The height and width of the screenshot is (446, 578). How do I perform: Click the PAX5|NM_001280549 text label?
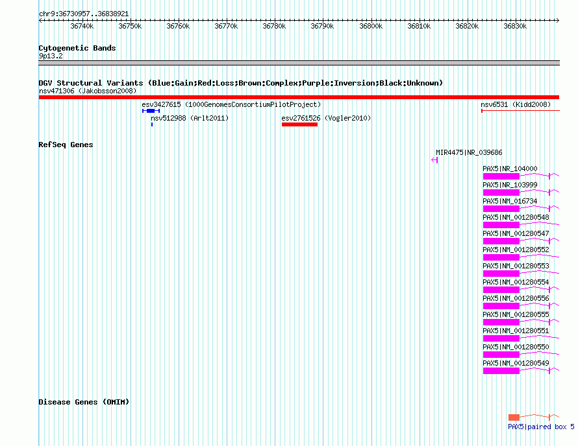(x=516, y=363)
